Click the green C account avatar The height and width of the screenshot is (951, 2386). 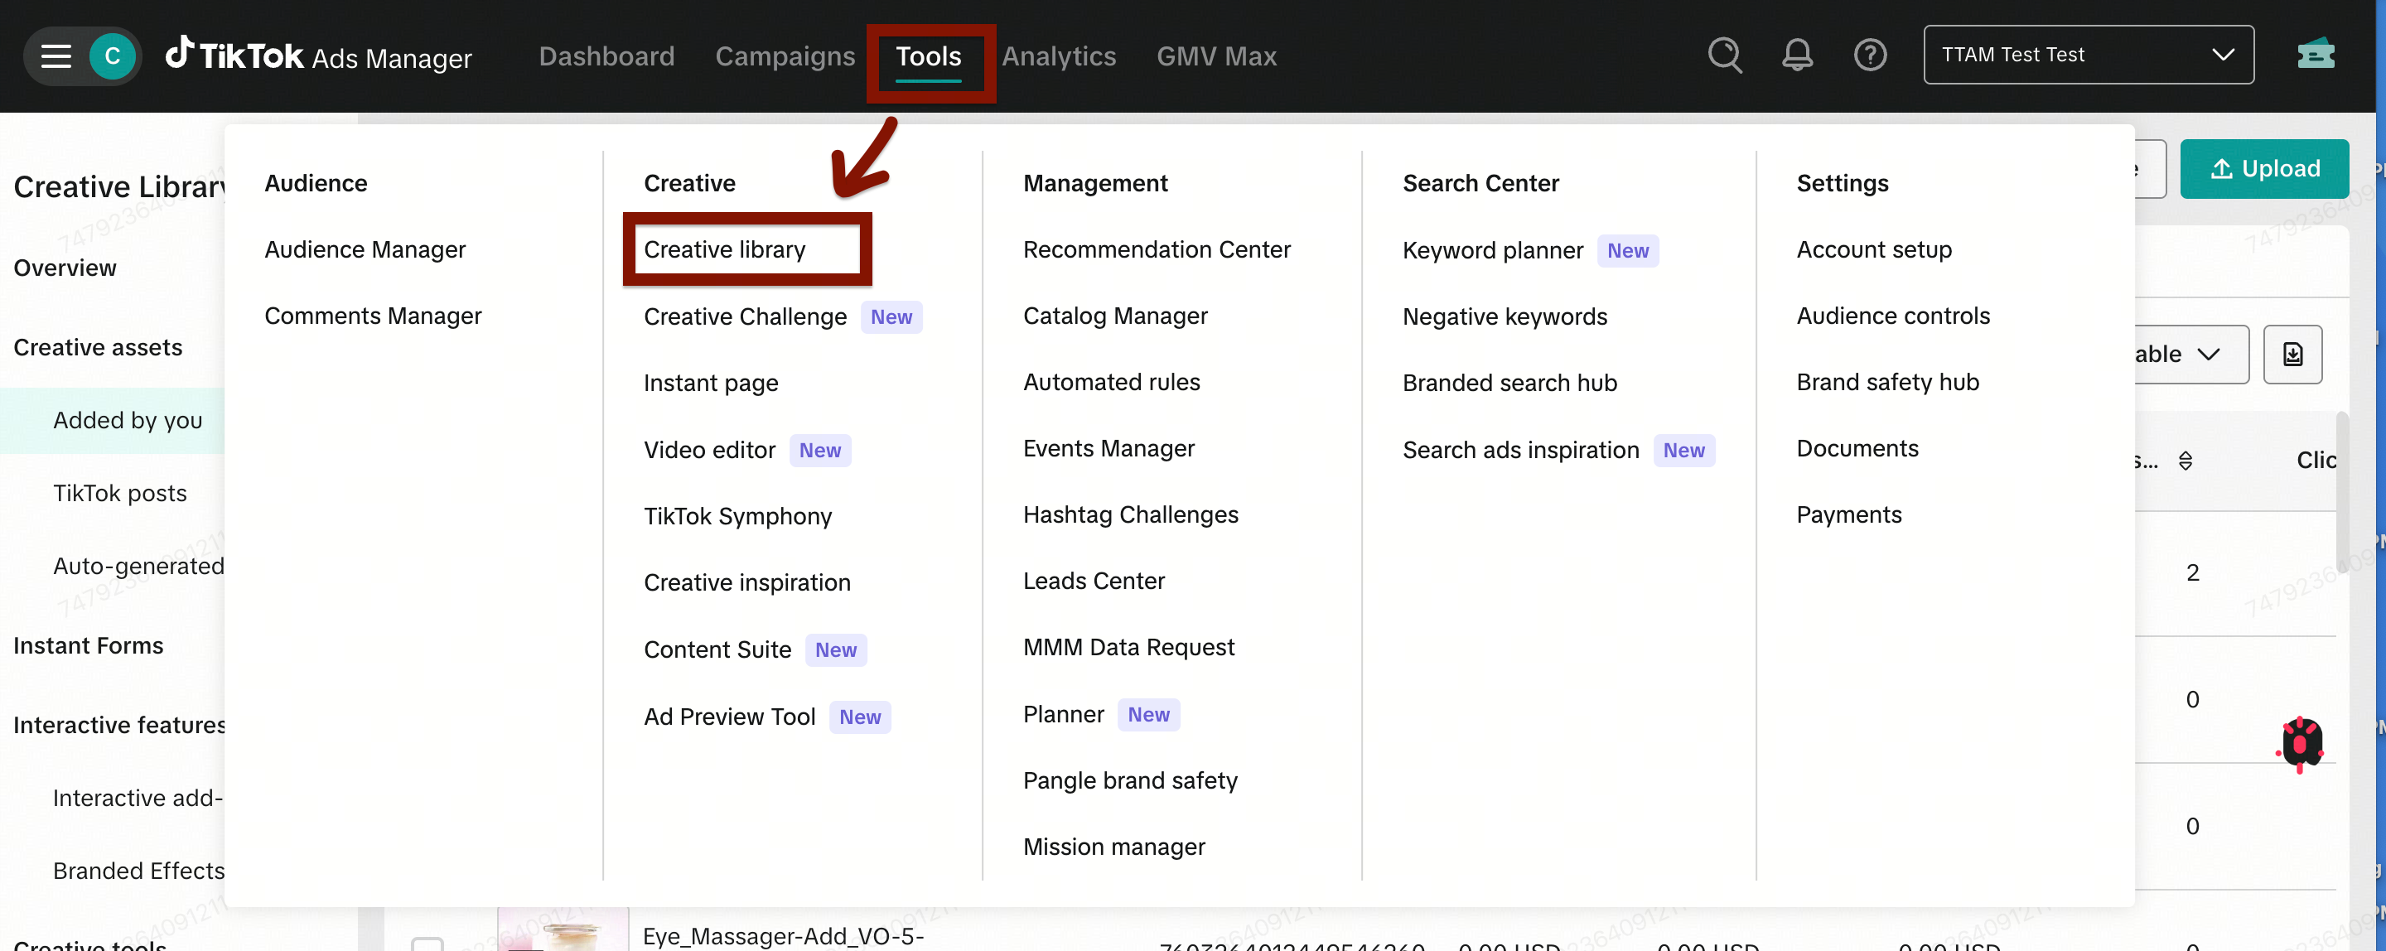pyautogui.click(x=112, y=56)
